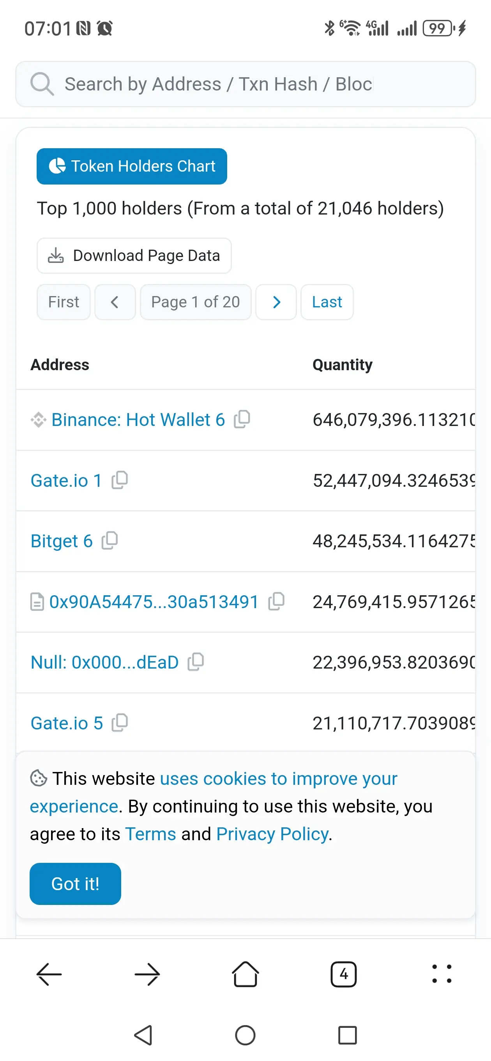This screenshot has width=491, height=1061.
Task: Copy Binance: Hot Wallet 6 address
Action: click(x=242, y=419)
